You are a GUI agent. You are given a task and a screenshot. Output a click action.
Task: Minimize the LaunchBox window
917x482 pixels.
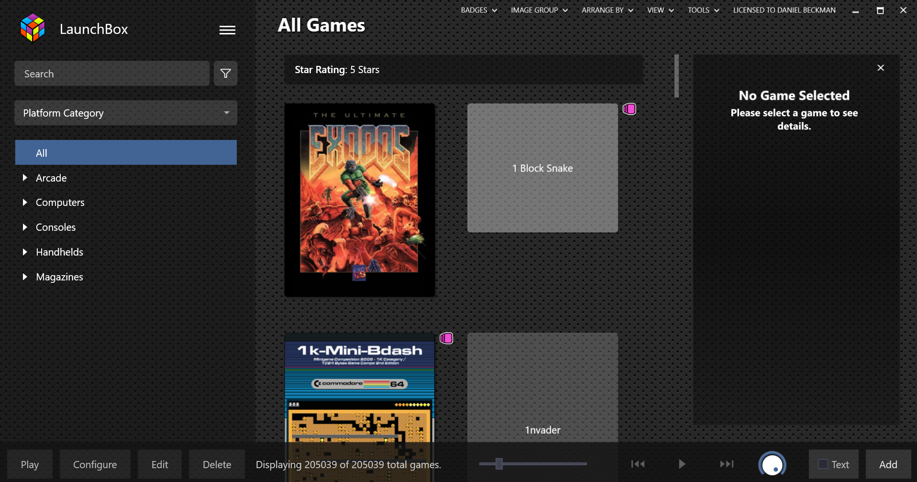(856, 11)
